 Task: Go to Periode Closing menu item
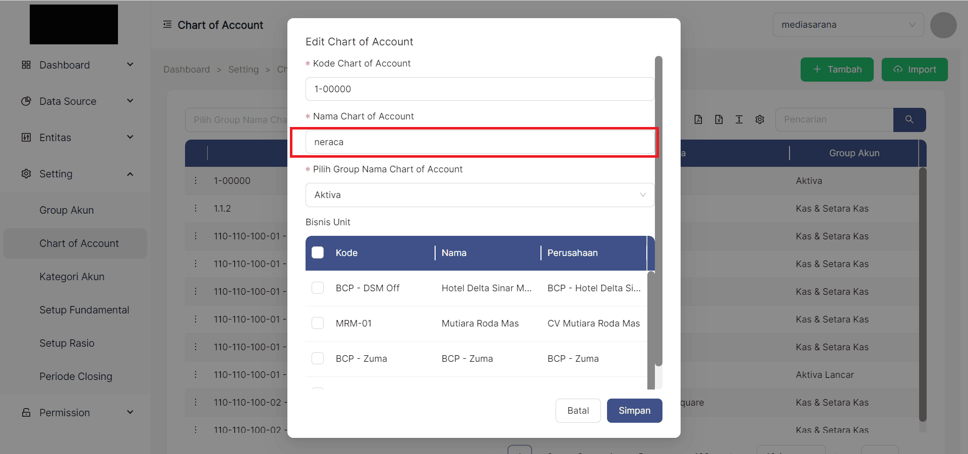coord(76,376)
